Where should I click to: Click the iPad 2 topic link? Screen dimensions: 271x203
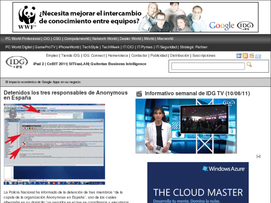coord(38,64)
